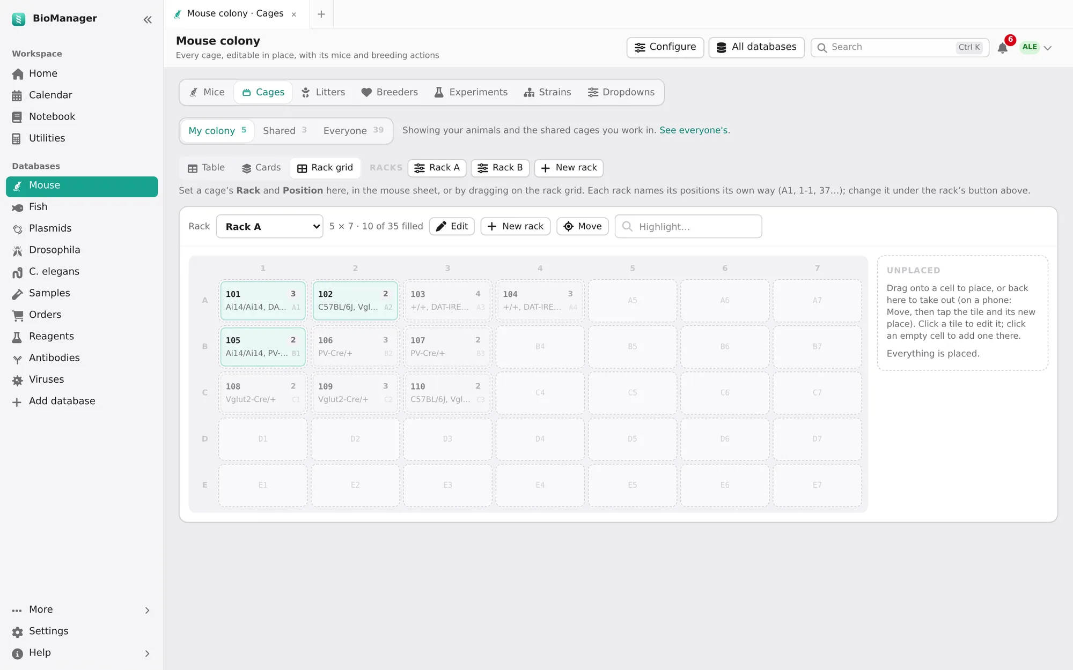Viewport: 1073px width, 670px height.
Task: Open the Reagents database
Action: point(82,336)
